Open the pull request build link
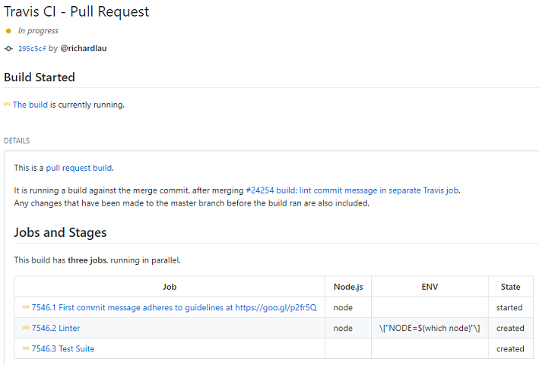Screen dimensions: 539x365 [x=79, y=168]
